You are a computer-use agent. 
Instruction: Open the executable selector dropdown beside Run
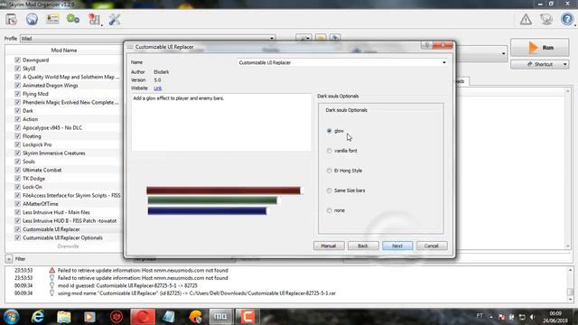[503, 54]
